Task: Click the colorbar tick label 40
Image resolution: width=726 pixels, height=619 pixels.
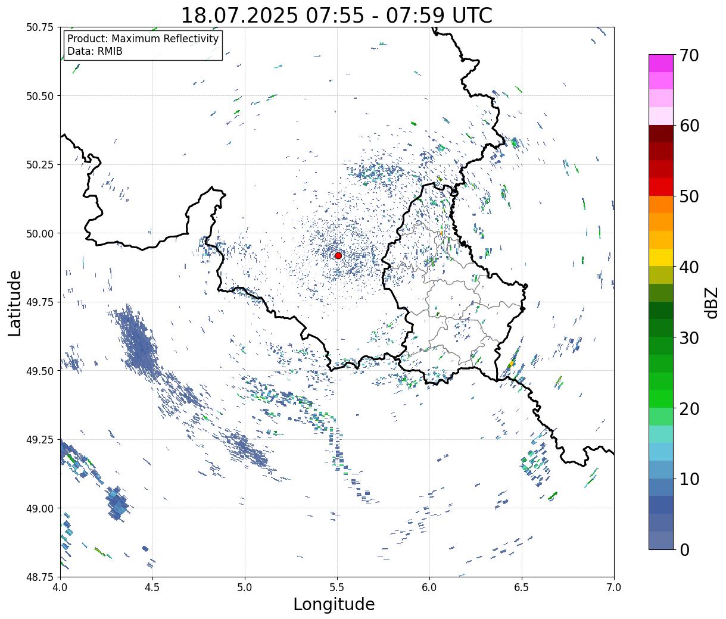Action: click(689, 267)
